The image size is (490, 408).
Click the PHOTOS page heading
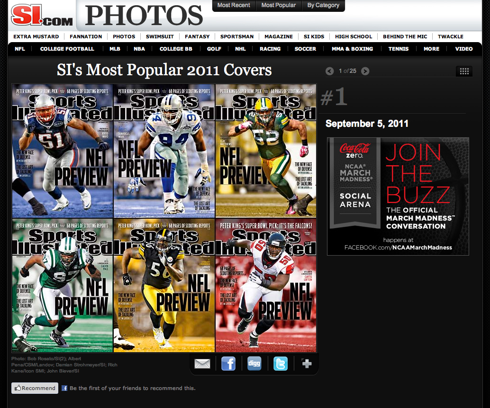[144, 15]
